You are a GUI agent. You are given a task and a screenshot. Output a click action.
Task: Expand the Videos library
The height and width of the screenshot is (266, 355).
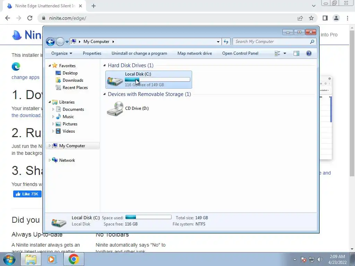pyautogui.click(x=53, y=131)
